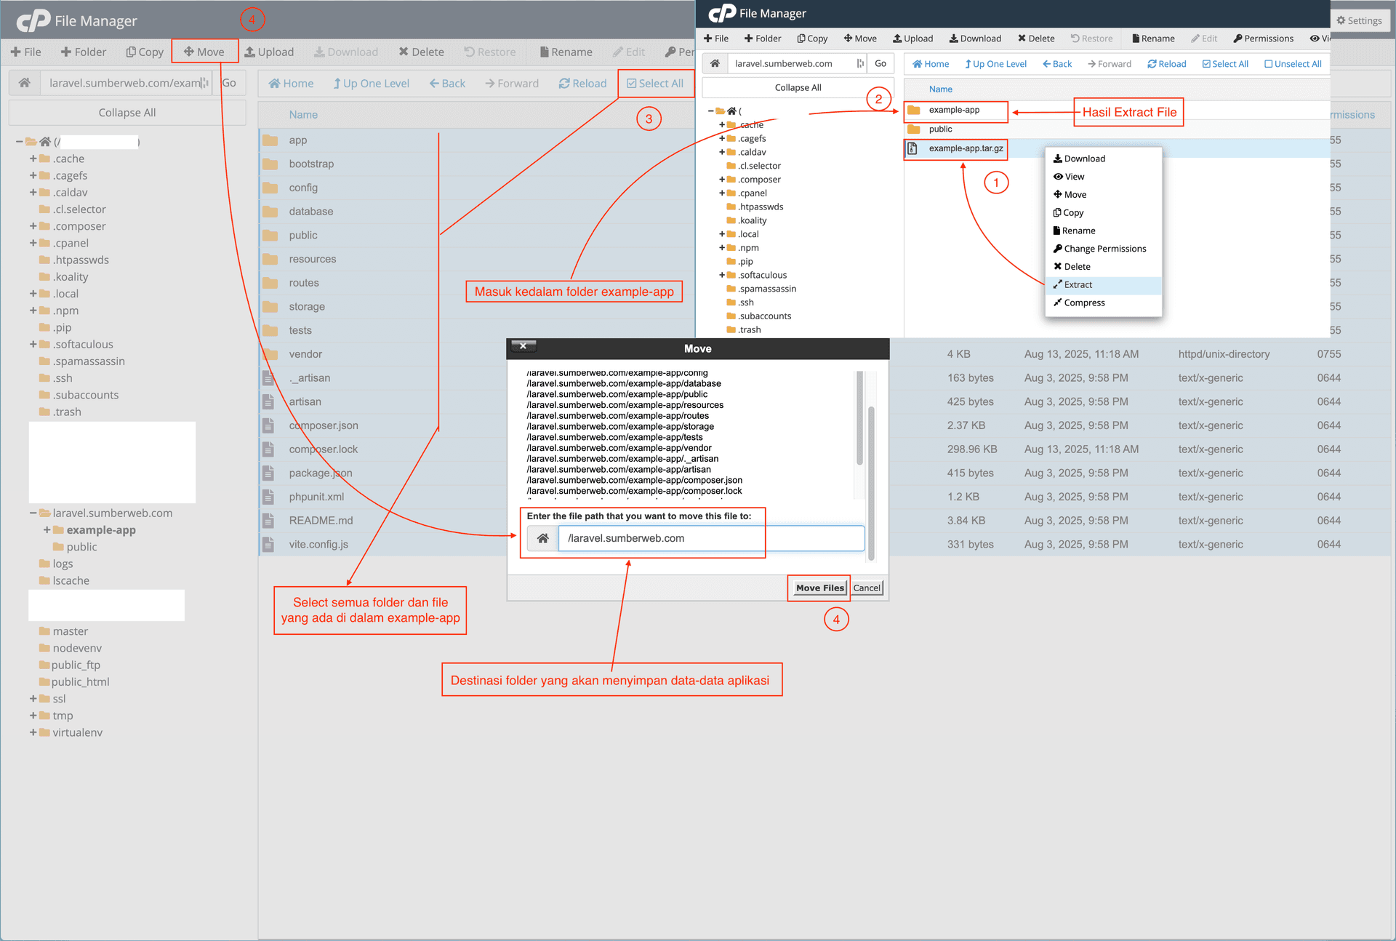Click Settings gear at top right
The image size is (1396, 941).
1341,20
